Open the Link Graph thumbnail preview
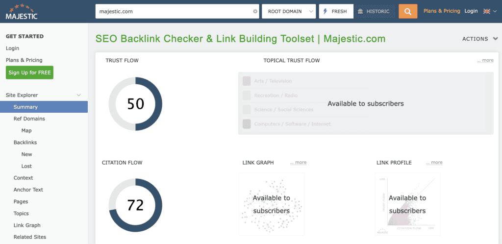The width and height of the screenshot is (502, 244). [272, 204]
